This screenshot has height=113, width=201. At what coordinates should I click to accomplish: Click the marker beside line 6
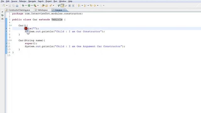click(x=6, y=29)
